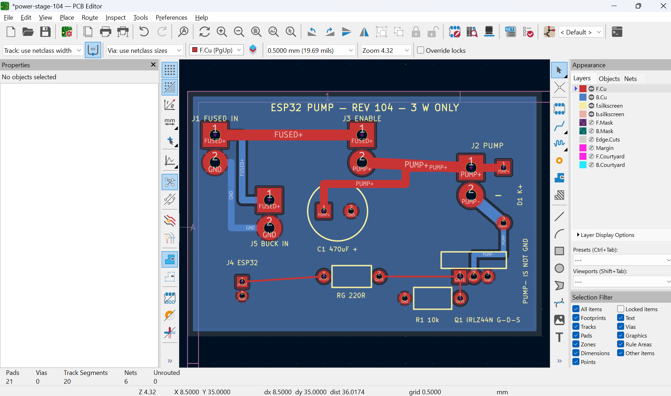Screen dimensions: 671x396
Task: Rotate selection counterclockwise icon
Action: 312,32
